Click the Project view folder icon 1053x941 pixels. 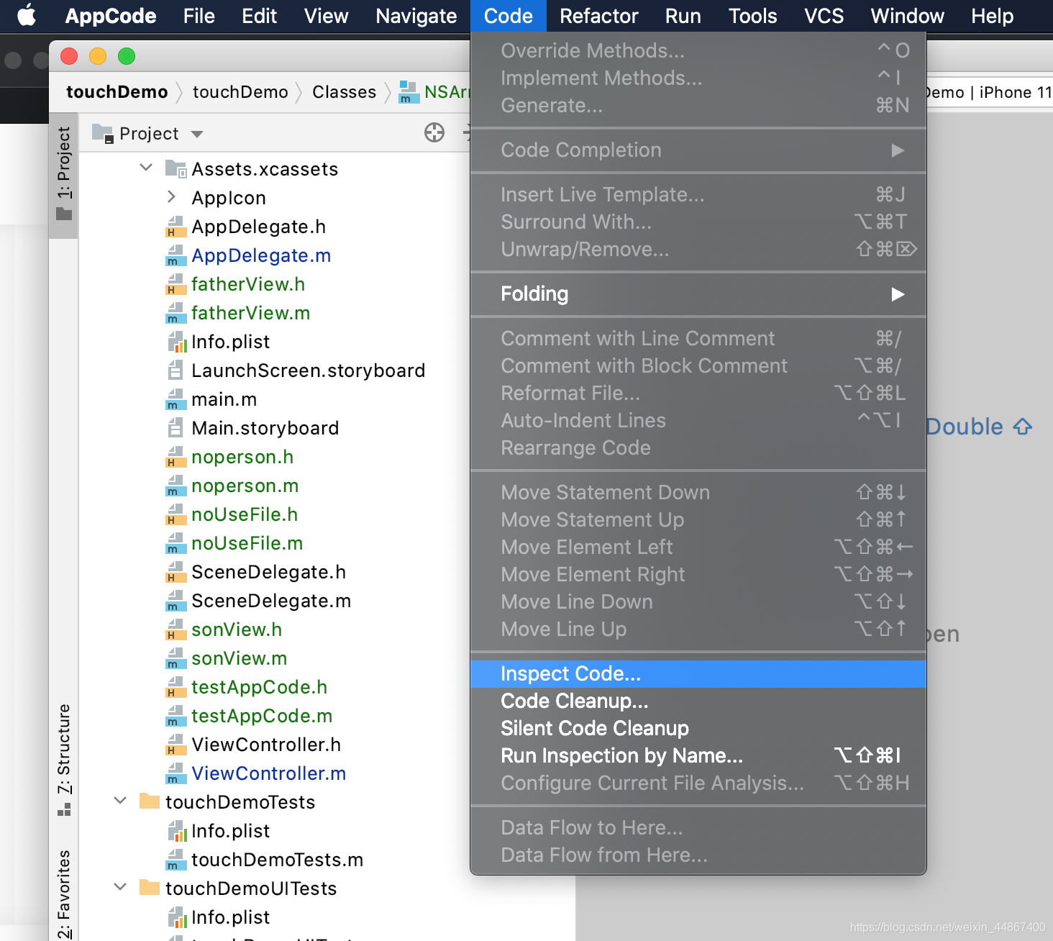pyautogui.click(x=103, y=134)
